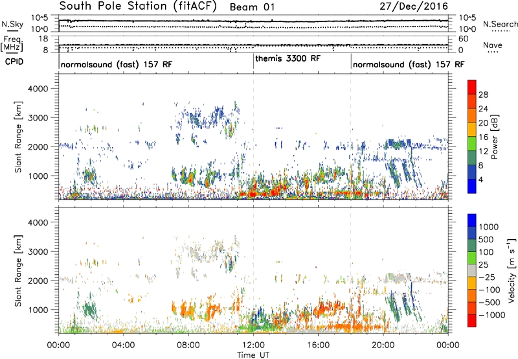518x359 pixels.
Task: Click the 16 tick on Power colorbar
Action: (483, 137)
